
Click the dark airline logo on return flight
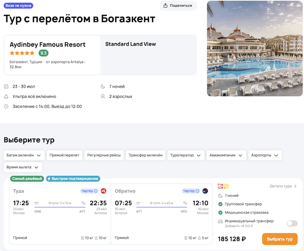pos(205,191)
